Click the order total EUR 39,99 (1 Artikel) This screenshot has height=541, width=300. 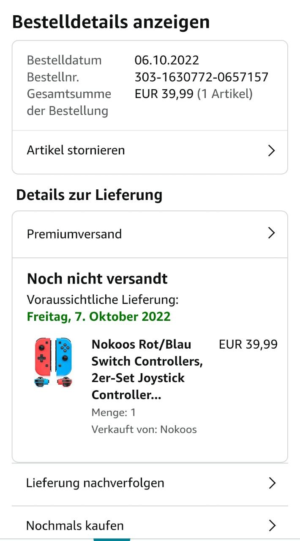click(x=194, y=94)
